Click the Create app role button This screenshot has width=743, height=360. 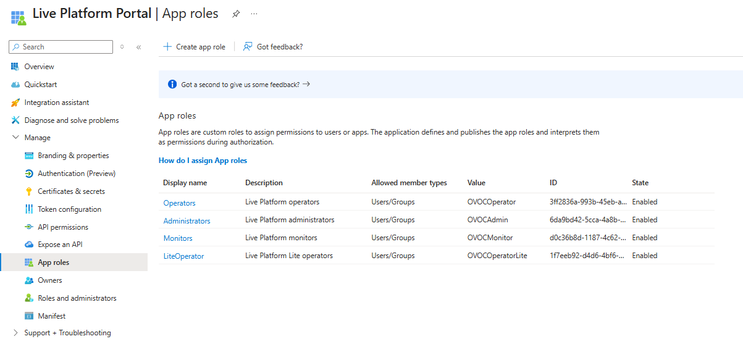194,47
